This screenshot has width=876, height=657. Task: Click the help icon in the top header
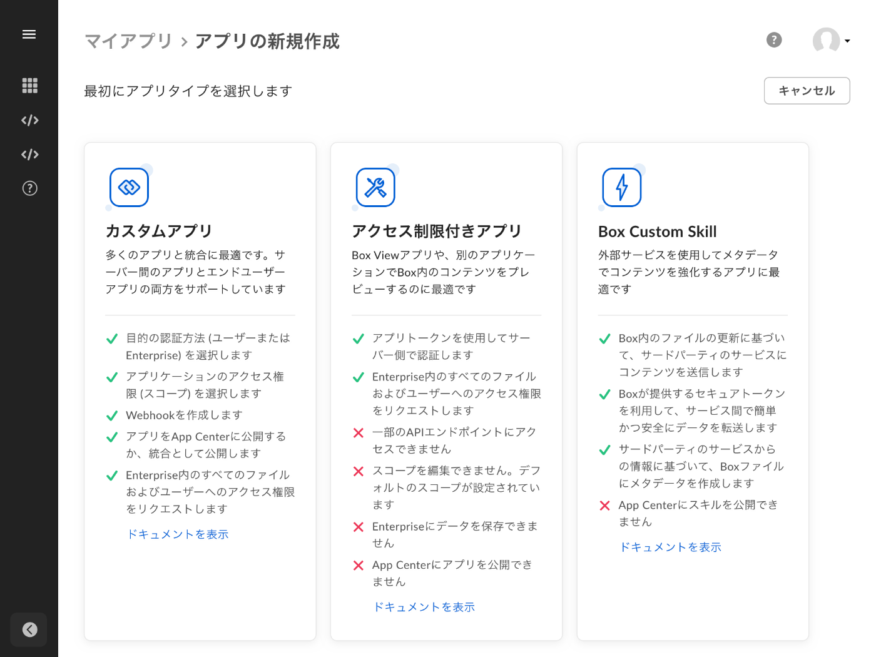(x=774, y=40)
